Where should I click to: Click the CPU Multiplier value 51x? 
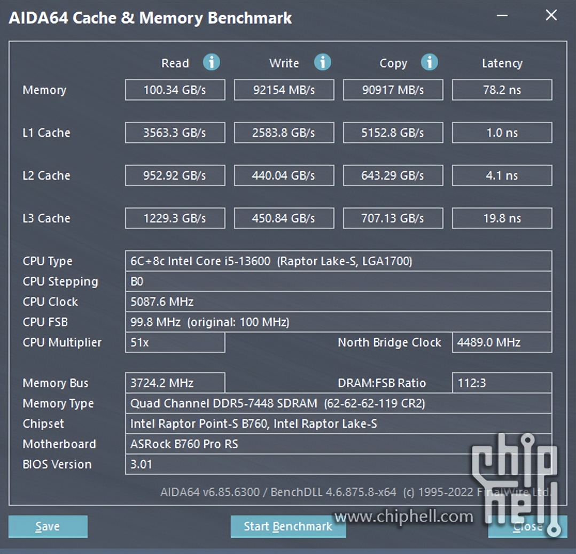point(175,342)
